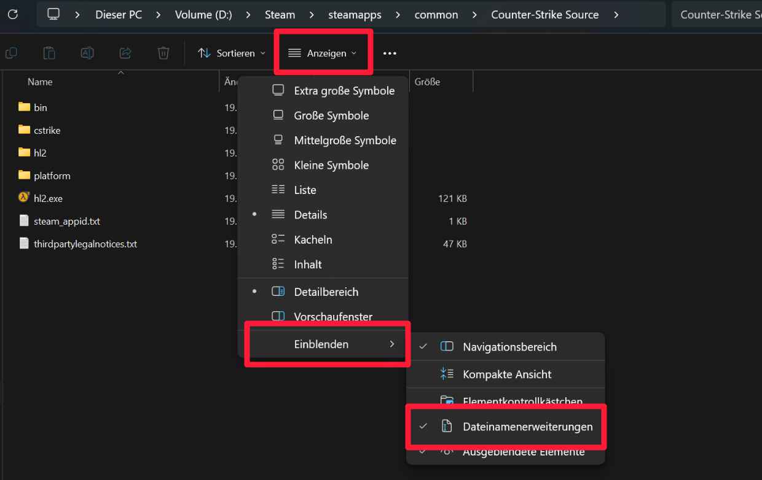The height and width of the screenshot is (480, 762).
Task: Select Liste view option
Action: (x=323, y=190)
